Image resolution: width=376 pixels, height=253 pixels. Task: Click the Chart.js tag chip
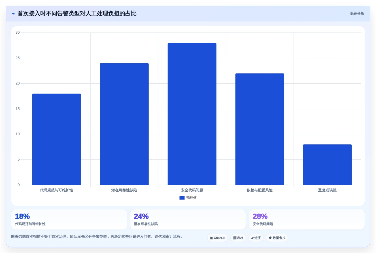pos(218,238)
